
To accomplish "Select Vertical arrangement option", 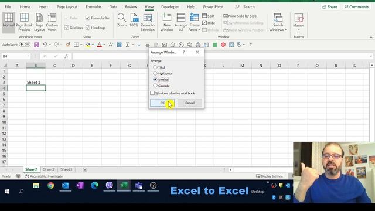I will [x=155, y=79].
